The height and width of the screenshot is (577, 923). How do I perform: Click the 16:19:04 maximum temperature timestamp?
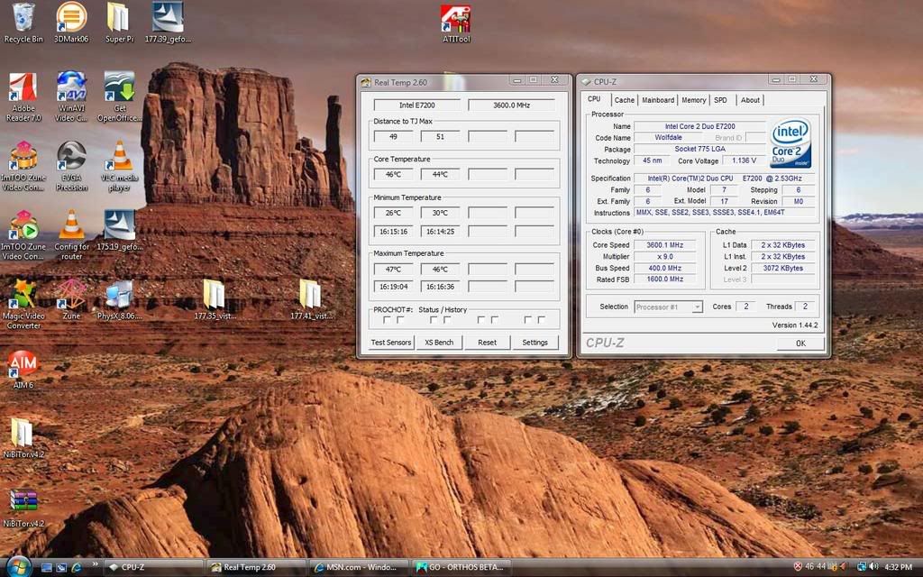click(393, 287)
